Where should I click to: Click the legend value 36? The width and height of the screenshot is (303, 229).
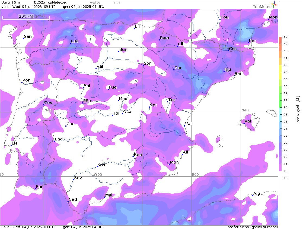click(x=285, y=86)
